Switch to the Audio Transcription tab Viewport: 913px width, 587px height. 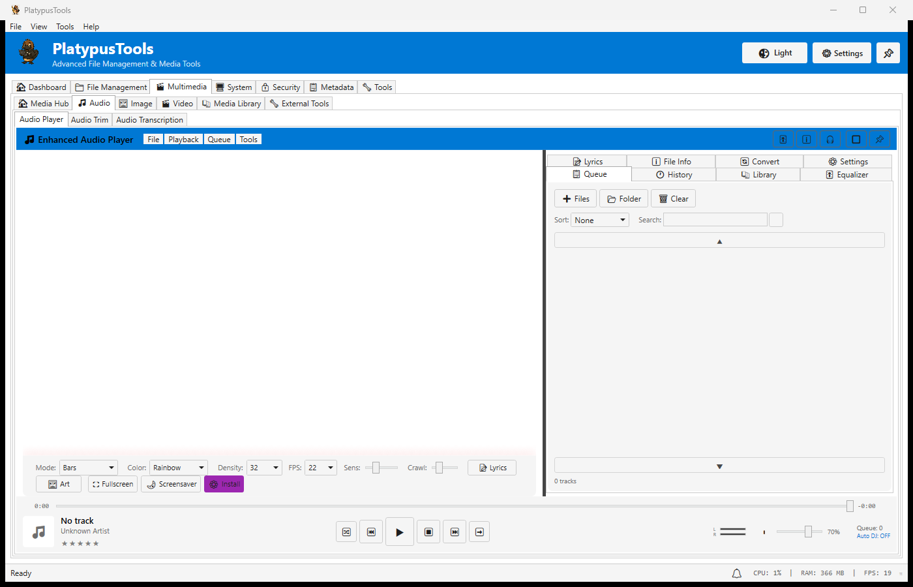tap(149, 119)
